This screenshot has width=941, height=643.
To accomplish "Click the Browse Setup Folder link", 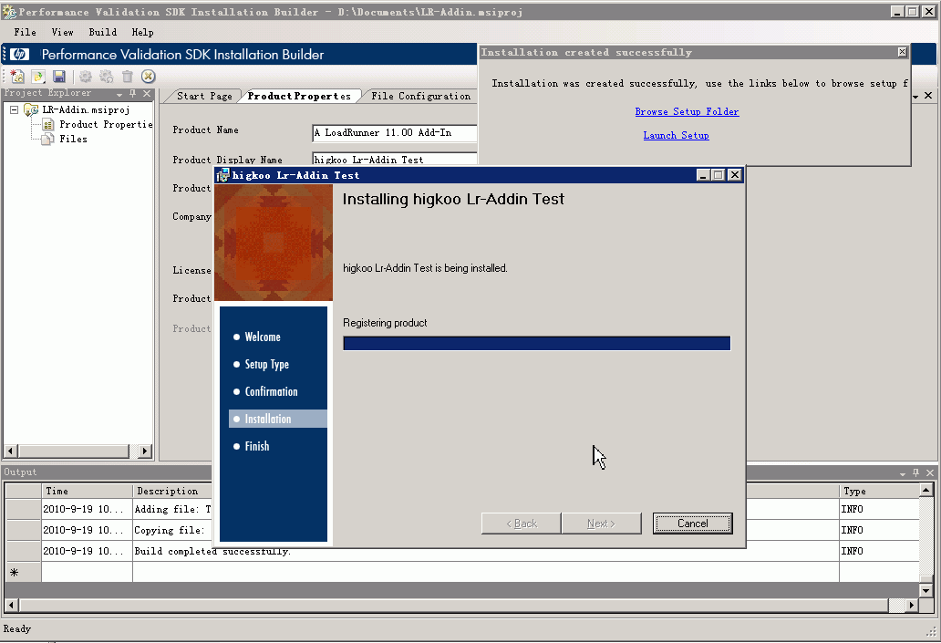I will [x=688, y=111].
